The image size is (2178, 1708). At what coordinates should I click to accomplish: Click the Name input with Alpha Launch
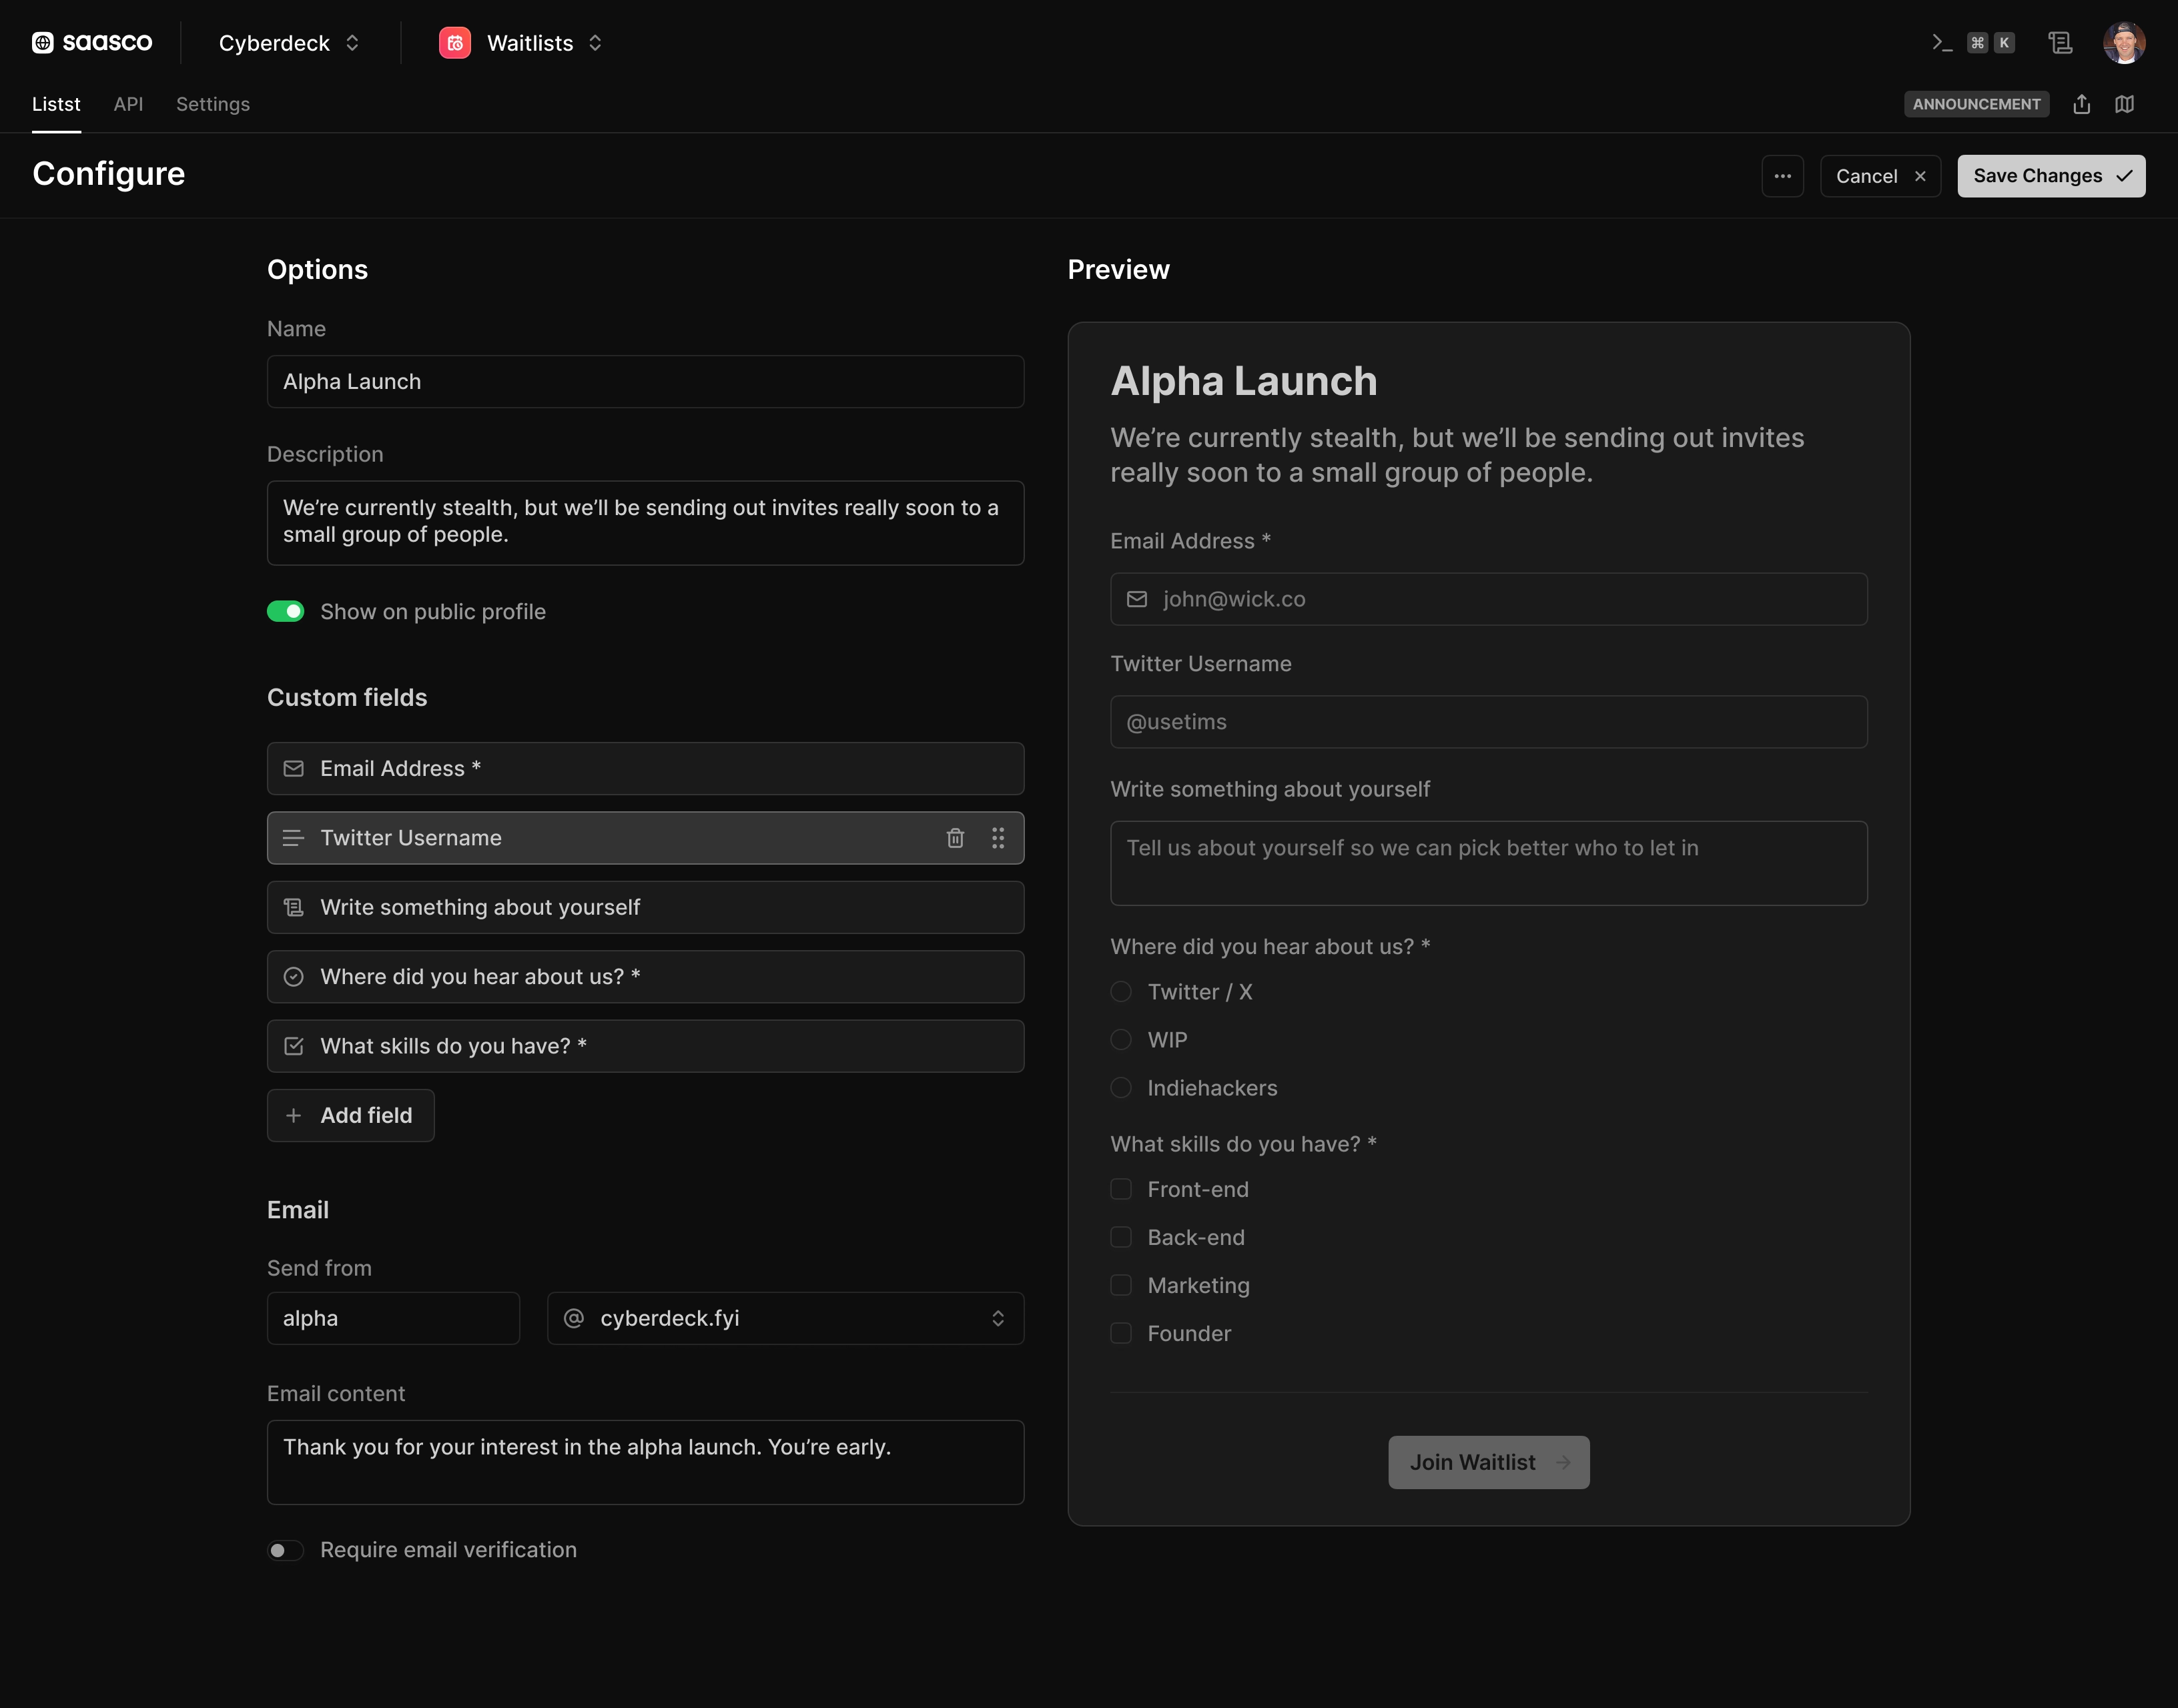pyautogui.click(x=645, y=381)
